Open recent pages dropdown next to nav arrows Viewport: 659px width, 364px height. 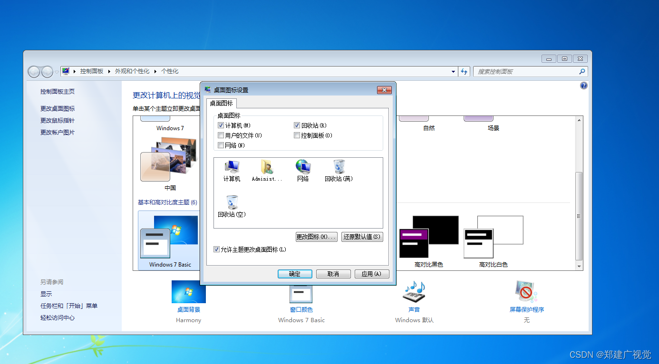tap(57, 72)
